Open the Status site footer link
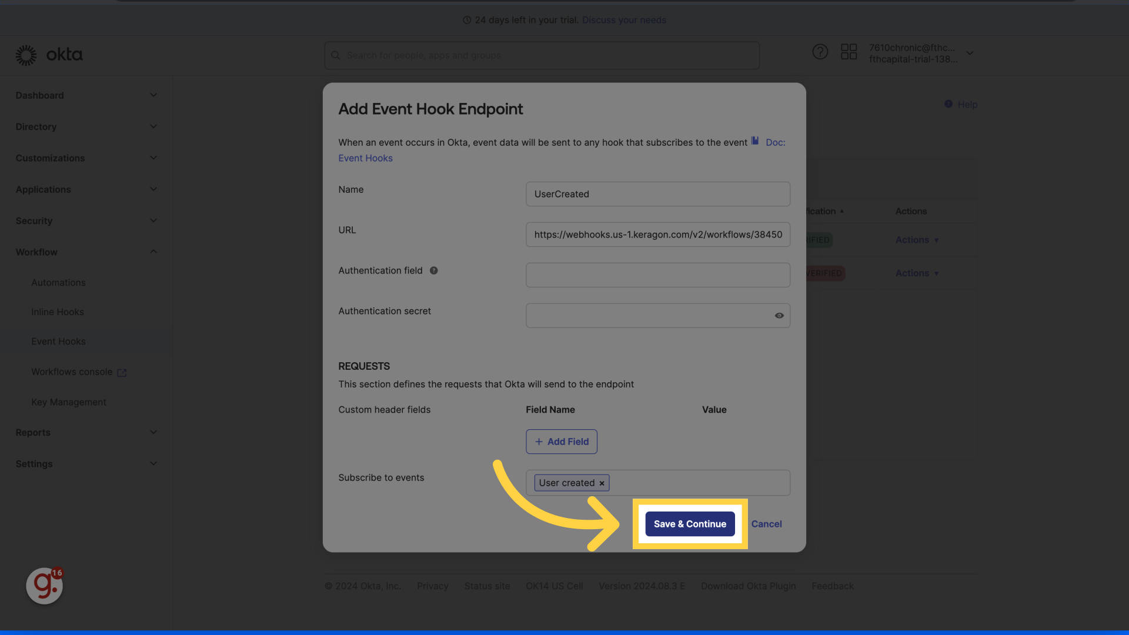The height and width of the screenshot is (635, 1129). tap(487, 586)
